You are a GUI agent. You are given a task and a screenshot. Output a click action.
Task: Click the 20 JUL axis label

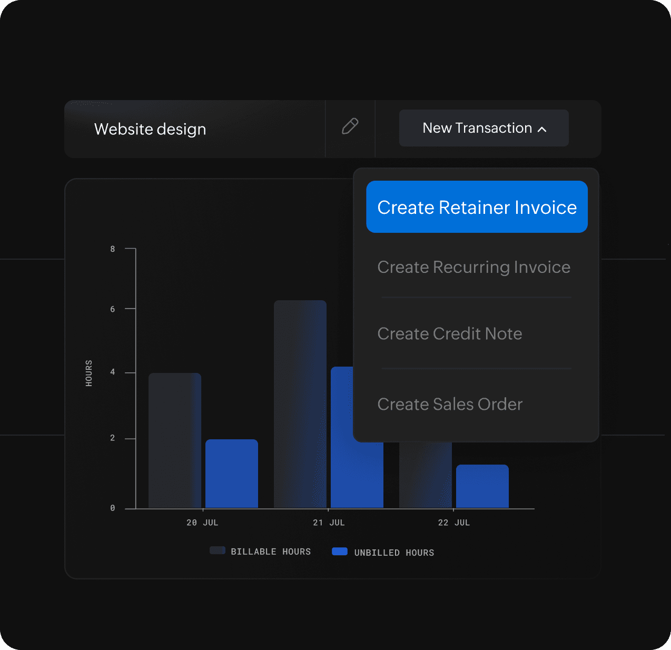pos(202,523)
